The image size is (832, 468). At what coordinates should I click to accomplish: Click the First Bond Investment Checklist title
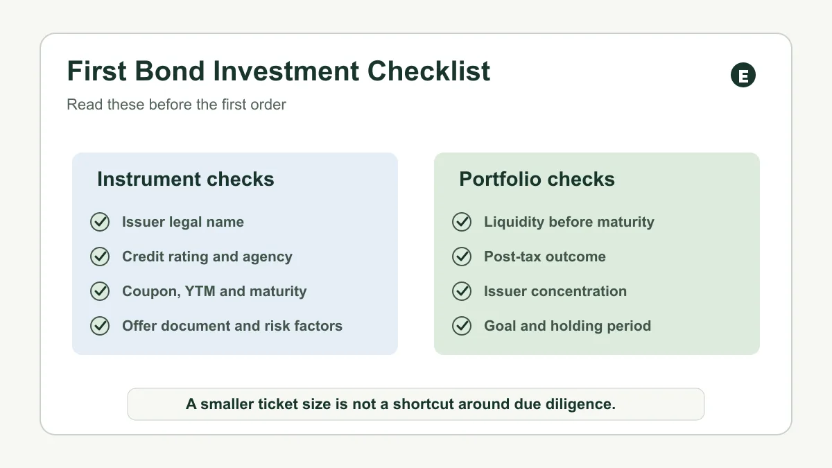[279, 71]
